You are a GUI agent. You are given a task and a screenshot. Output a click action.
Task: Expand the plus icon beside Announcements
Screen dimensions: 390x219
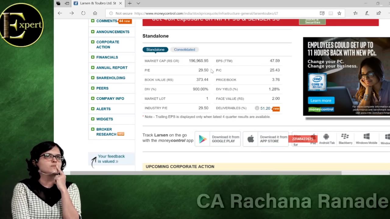pos(93,32)
